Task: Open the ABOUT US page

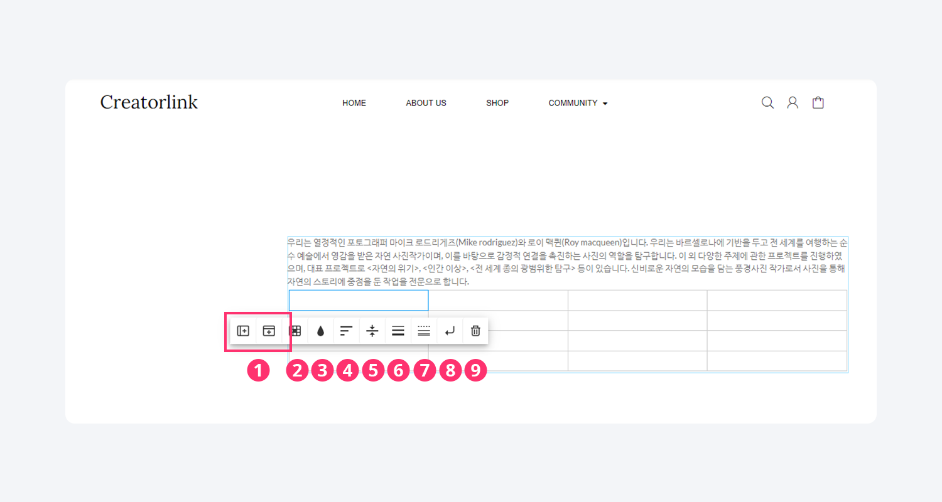Action: coord(426,103)
